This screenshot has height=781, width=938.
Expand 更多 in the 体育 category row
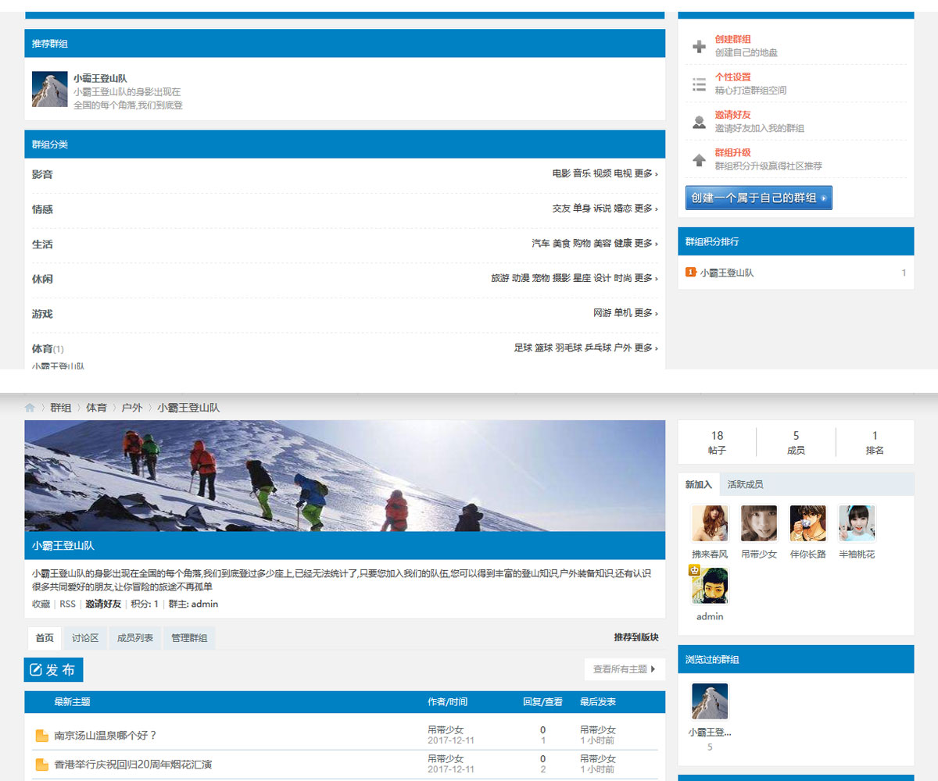645,348
